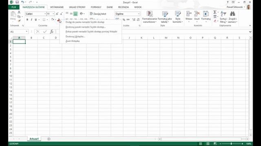261x146 pixels.
Task: Toggle Underline formatting
Action: point(35,19)
